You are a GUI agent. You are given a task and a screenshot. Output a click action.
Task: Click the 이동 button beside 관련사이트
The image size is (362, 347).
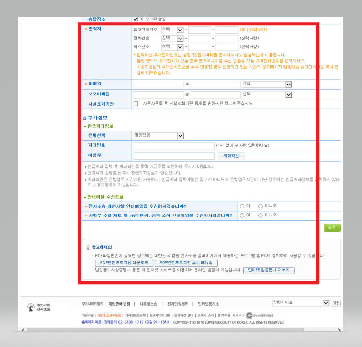[336, 303]
